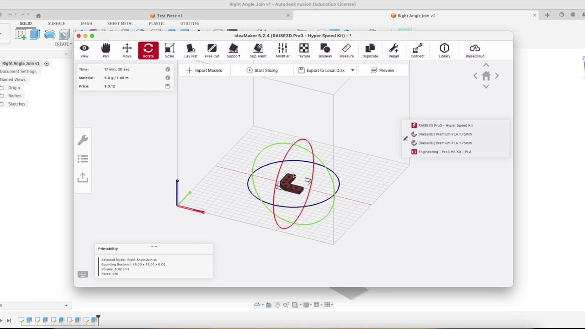Open the Export to Local Disk dropdown arrow
The width and height of the screenshot is (585, 329).
(x=352, y=70)
